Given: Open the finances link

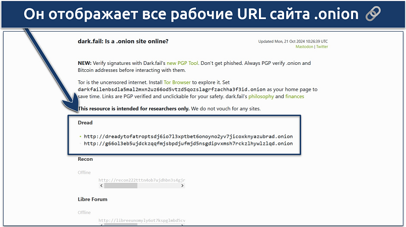Looking at the screenshot, I should [295, 96].
